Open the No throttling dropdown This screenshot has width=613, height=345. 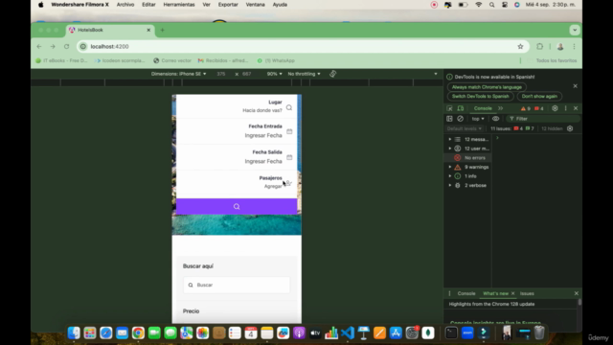point(304,74)
